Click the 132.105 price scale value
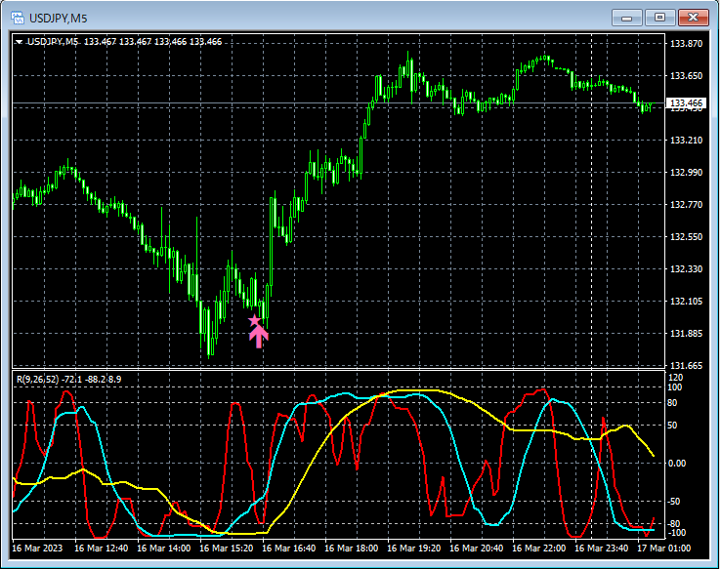This screenshot has height=569, width=721. 686,302
